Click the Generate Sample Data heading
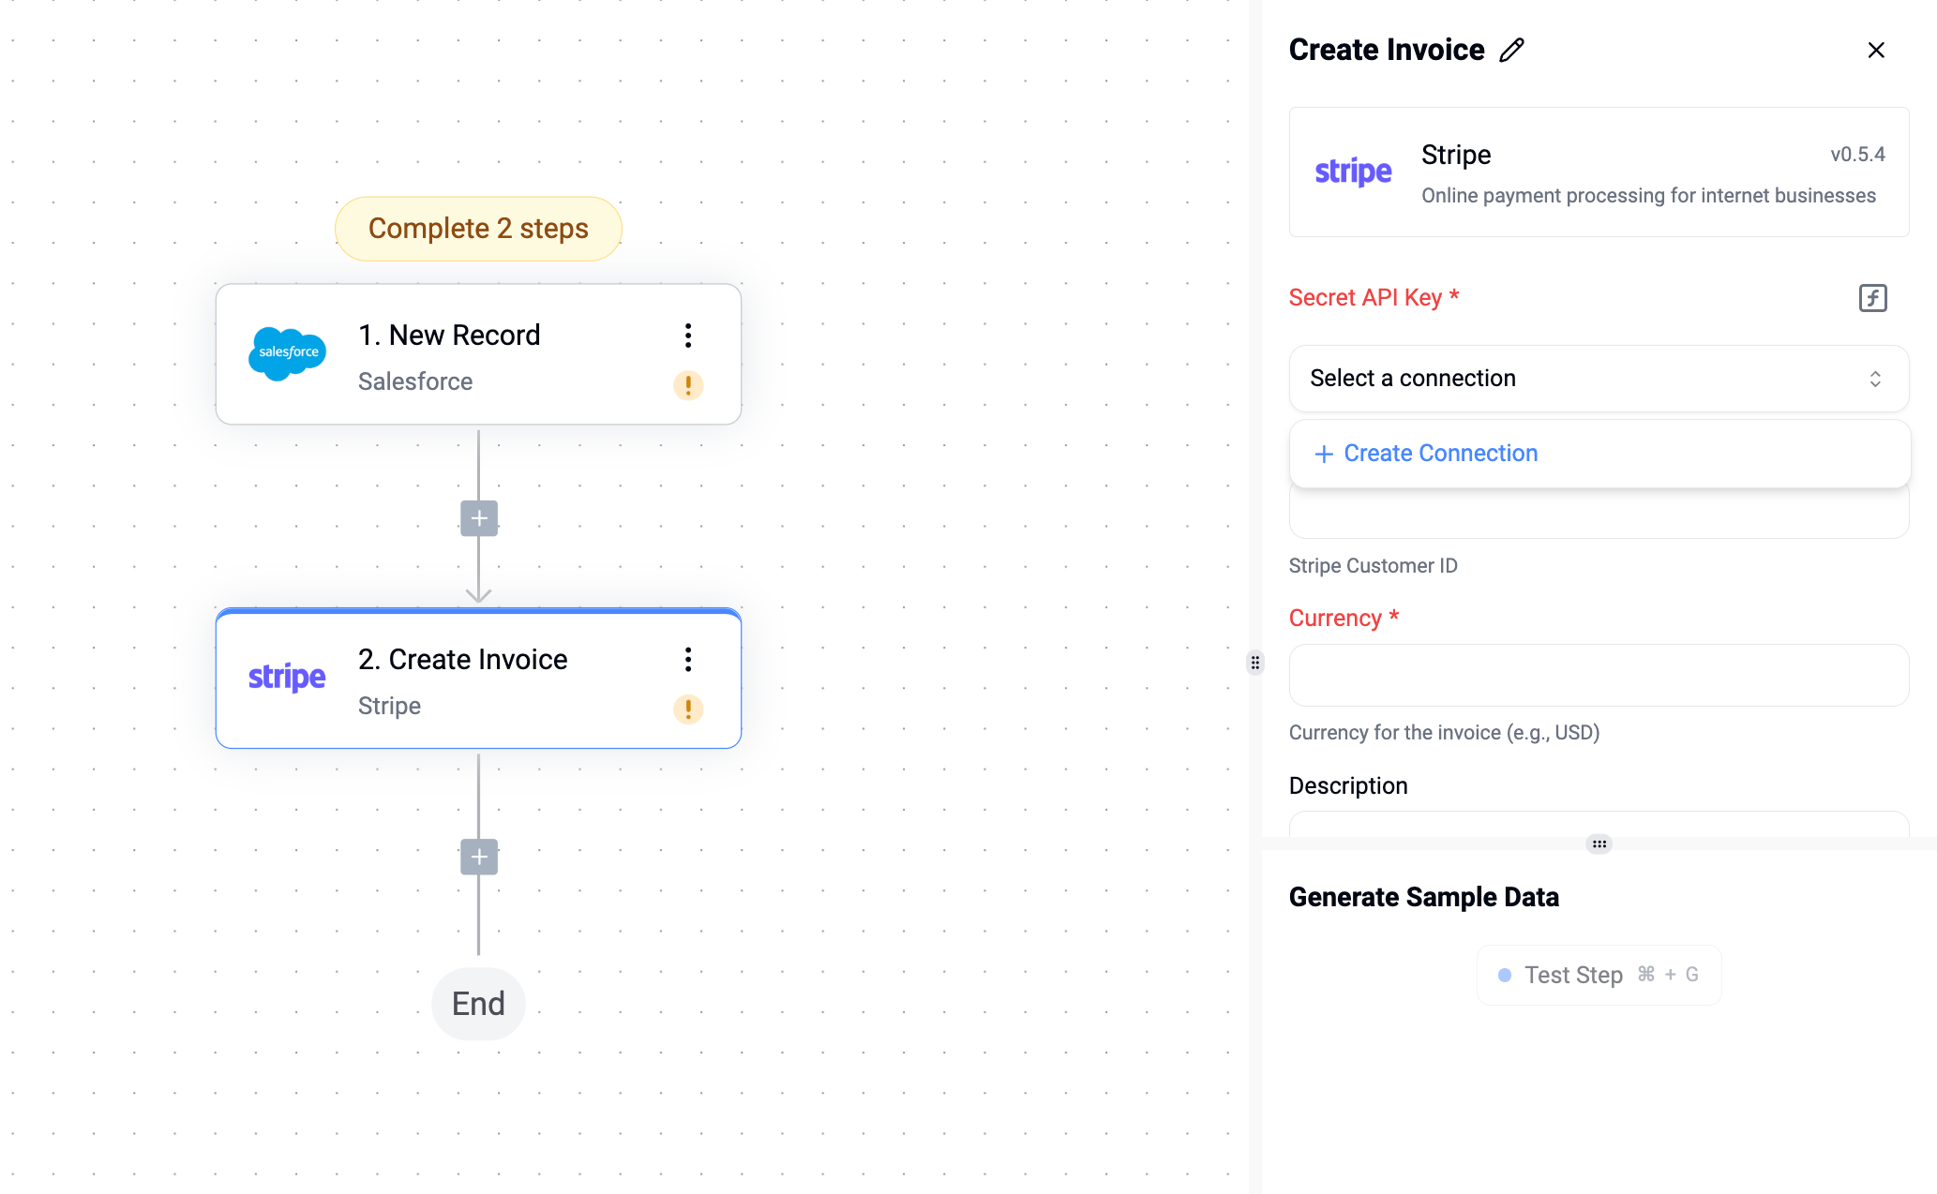The width and height of the screenshot is (1937, 1194). point(1423,897)
